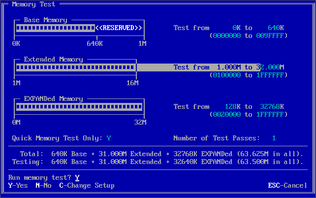Click the EXPANDed Memory bar
Image resolution: width=316 pixels, height=198 pixels.
(x=79, y=107)
